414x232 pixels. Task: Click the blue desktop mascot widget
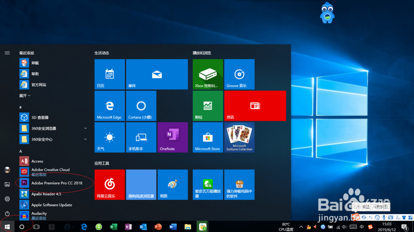point(327,13)
